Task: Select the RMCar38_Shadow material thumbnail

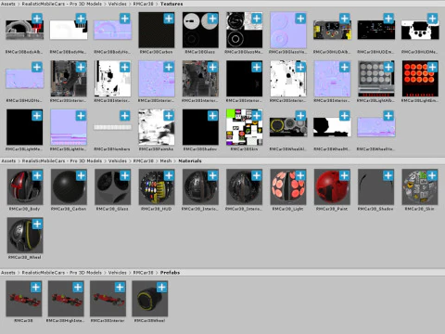Action: pos(375,186)
